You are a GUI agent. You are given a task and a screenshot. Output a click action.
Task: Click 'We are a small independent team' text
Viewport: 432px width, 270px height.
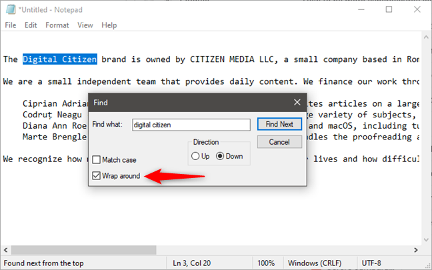click(x=80, y=81)
